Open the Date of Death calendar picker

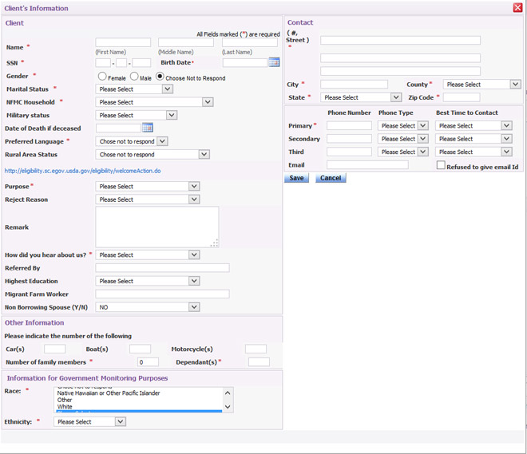[147, 128]
